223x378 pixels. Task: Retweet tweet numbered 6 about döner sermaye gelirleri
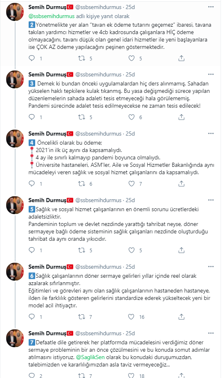[81, 317]
